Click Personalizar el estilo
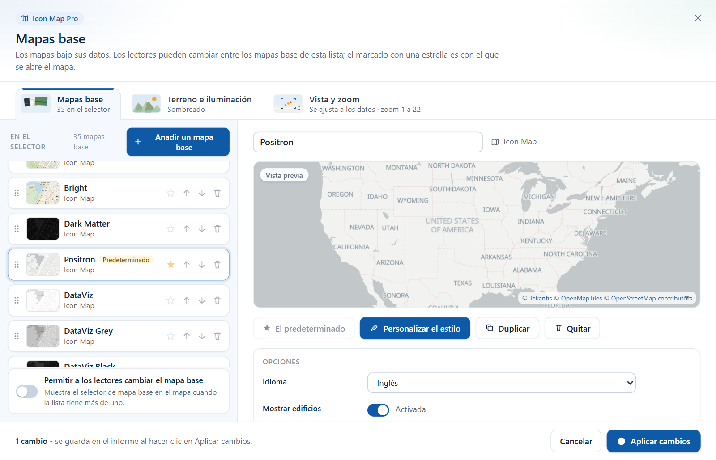Screen dimensions: 716x460 click(415, 329)
